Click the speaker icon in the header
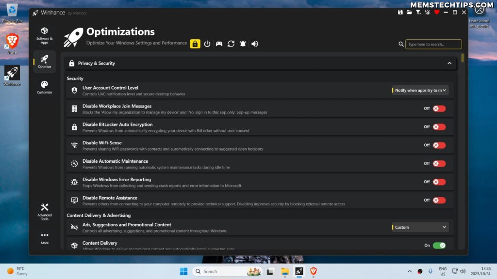 coord(254,44)
